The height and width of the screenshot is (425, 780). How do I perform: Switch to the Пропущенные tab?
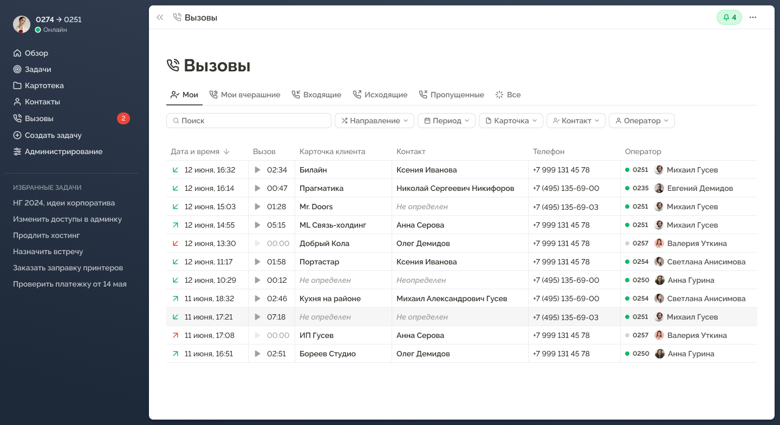(451, 95)
